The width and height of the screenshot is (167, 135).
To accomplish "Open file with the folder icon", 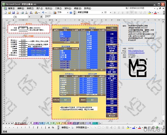I will (x=9, y=12).
